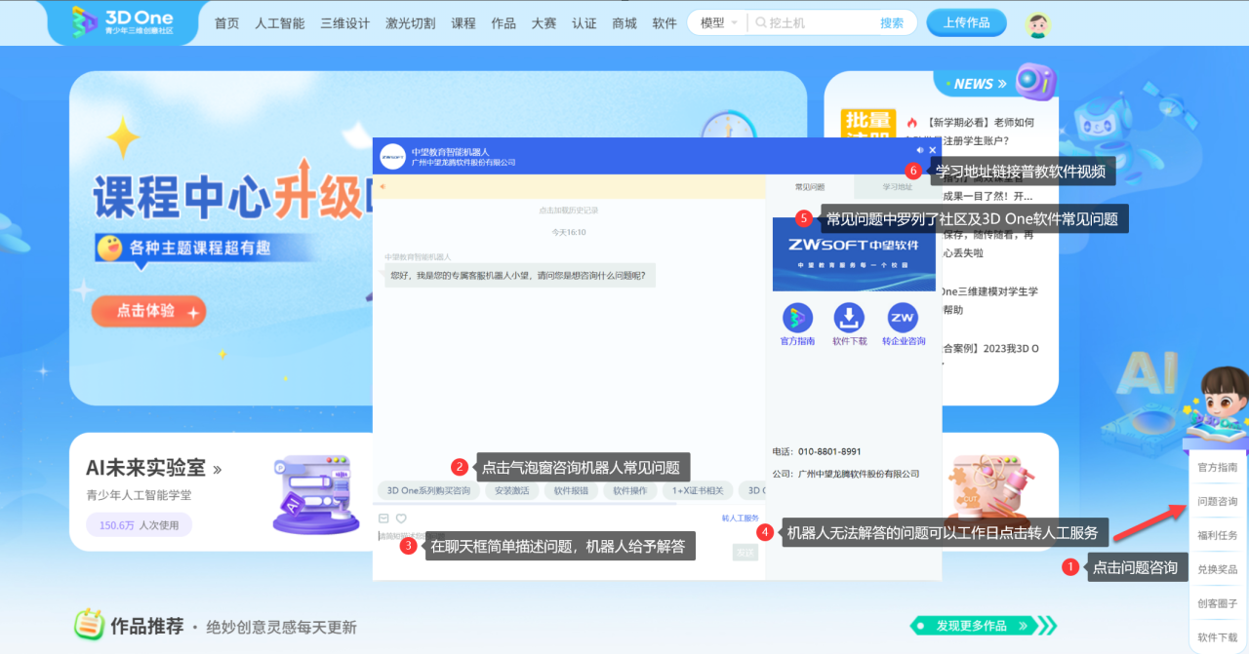Click the 150.6万 人次使用 badge
This screenshot has height=654, width=1249.
click(x=140, y=525)
